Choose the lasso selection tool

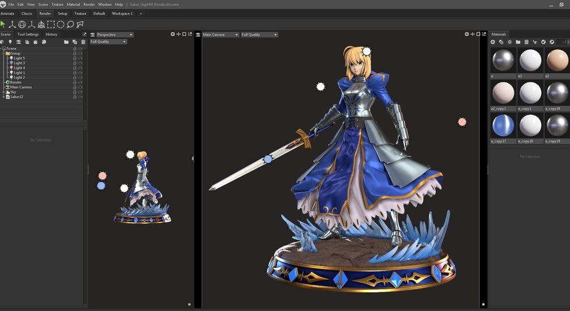[x=70, y=24]
